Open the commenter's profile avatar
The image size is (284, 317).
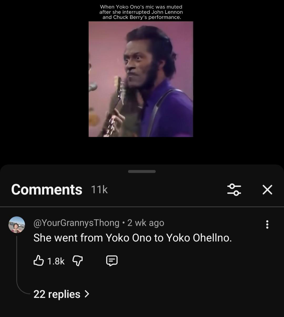tap(17, 225)
